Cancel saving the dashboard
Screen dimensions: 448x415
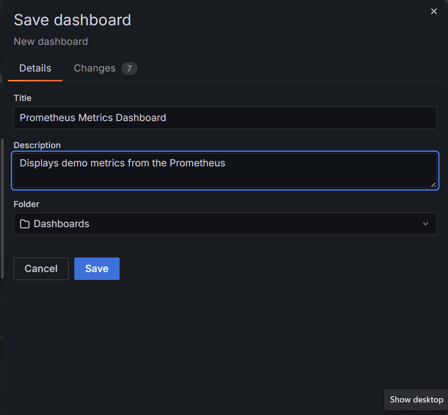pyautogui.click(x=41, y=269)
